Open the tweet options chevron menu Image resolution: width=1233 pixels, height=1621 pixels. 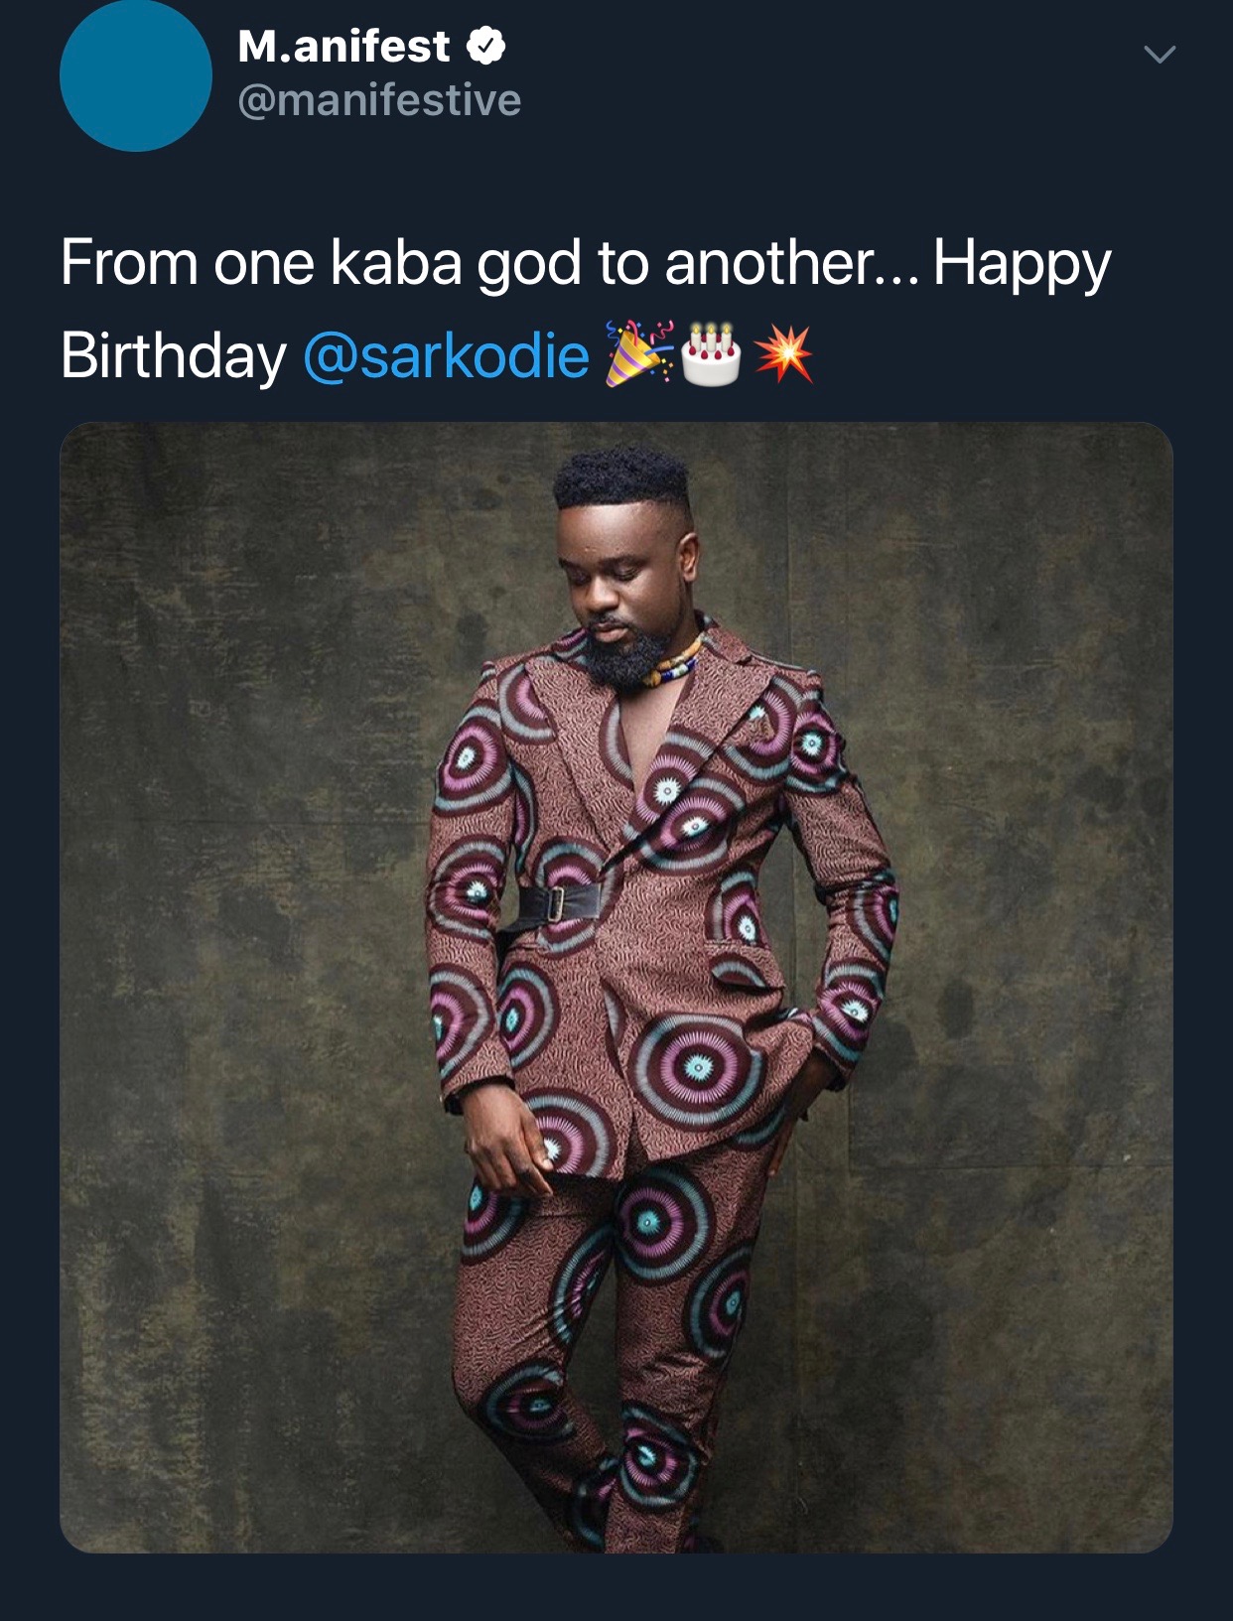click(1159, 55)
